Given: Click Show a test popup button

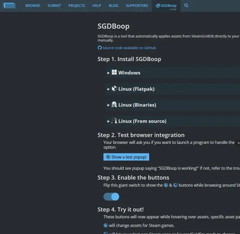Looking at the screenshot, I should [126, 157].
